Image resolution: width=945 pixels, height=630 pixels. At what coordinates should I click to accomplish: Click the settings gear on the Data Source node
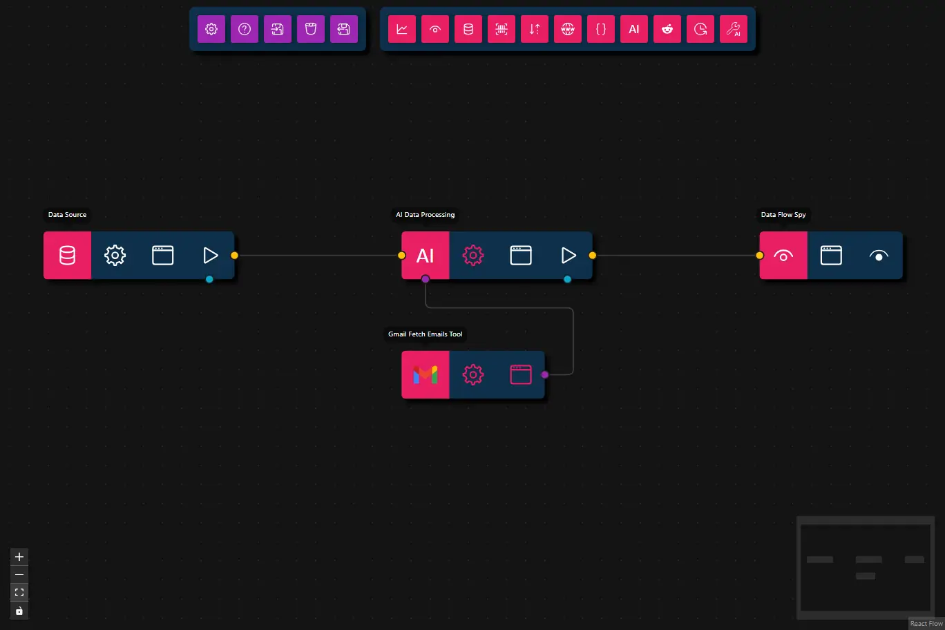pos(115,255)
